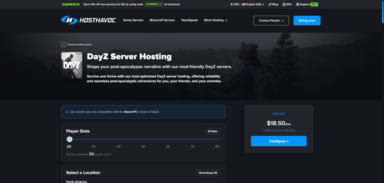Click the 30 label under the slider
The width and height of the screenshot is (384, 183).
(94, 147)
